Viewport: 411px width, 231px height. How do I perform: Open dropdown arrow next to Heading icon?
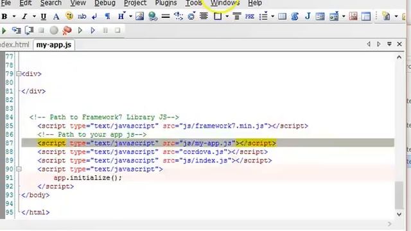click(130, 17)
